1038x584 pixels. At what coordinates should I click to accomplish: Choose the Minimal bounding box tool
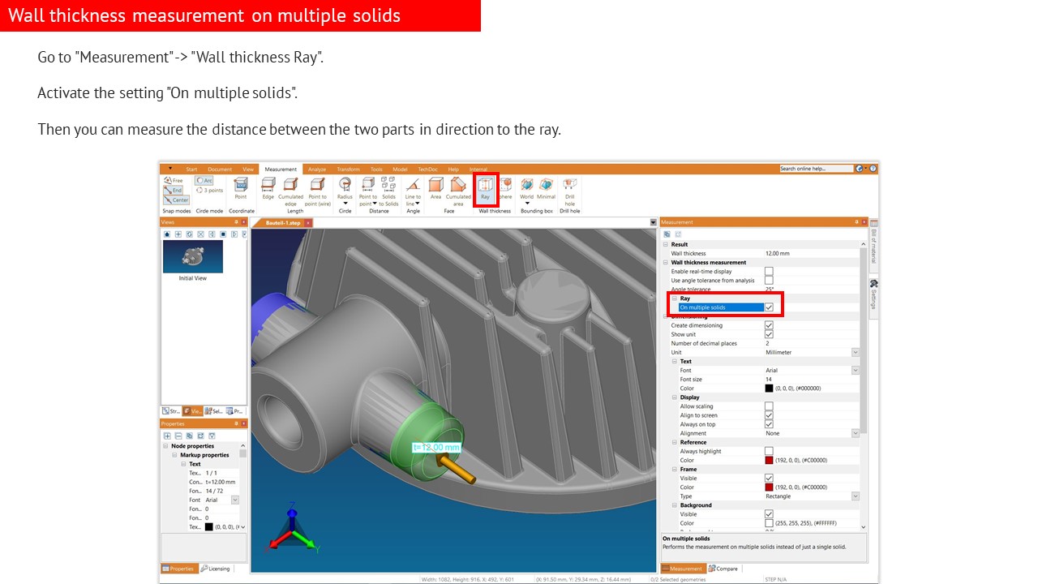tap(546, 189)
